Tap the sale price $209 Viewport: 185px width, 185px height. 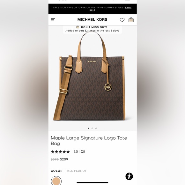(64, 159)
